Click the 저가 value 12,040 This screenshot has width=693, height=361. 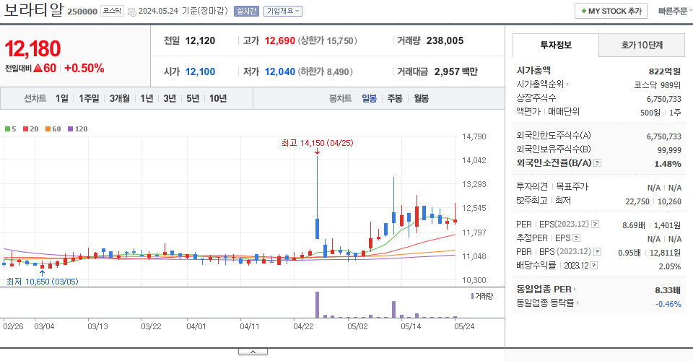pyautogui.click(x=280, y=71)
